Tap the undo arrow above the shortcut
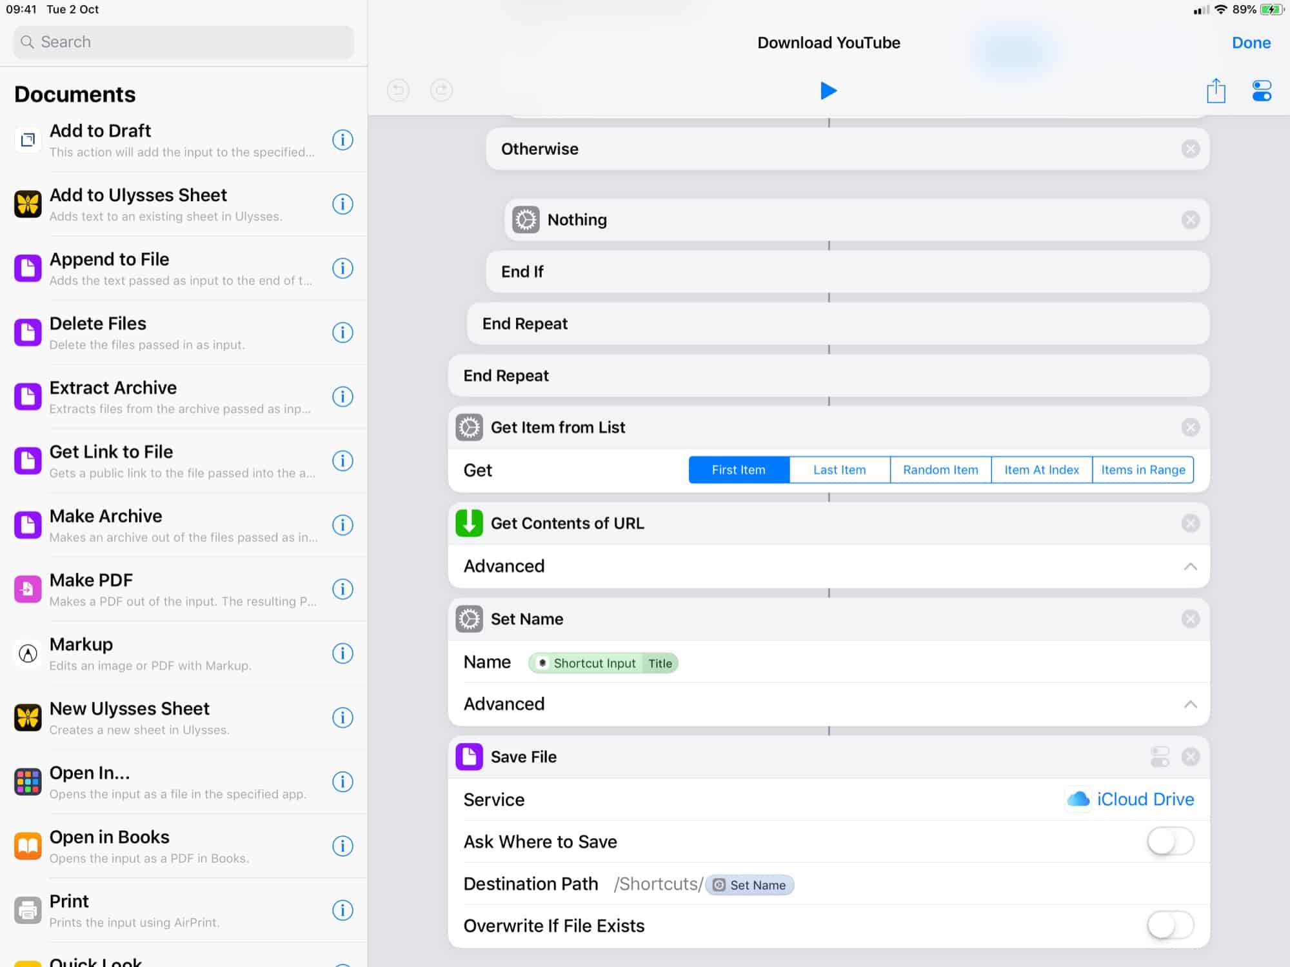 pyautogui.click(x=398, y=91)
